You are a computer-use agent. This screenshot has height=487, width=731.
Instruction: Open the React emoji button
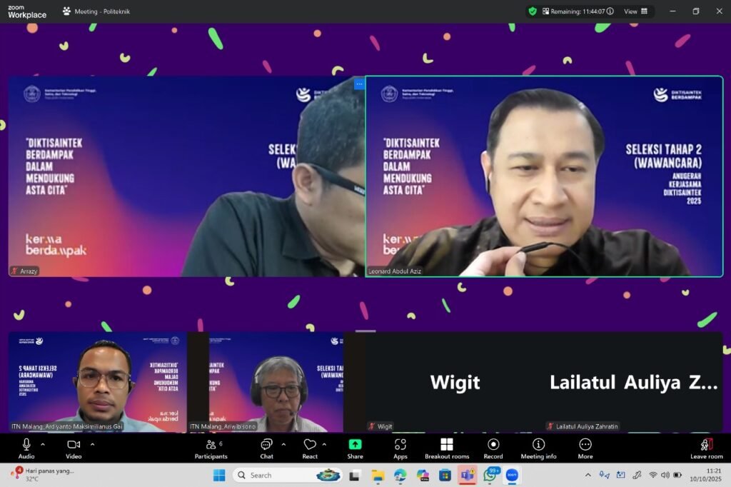coord(310,448)
